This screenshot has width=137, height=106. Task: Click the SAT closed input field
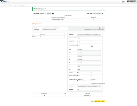[89, 66]
